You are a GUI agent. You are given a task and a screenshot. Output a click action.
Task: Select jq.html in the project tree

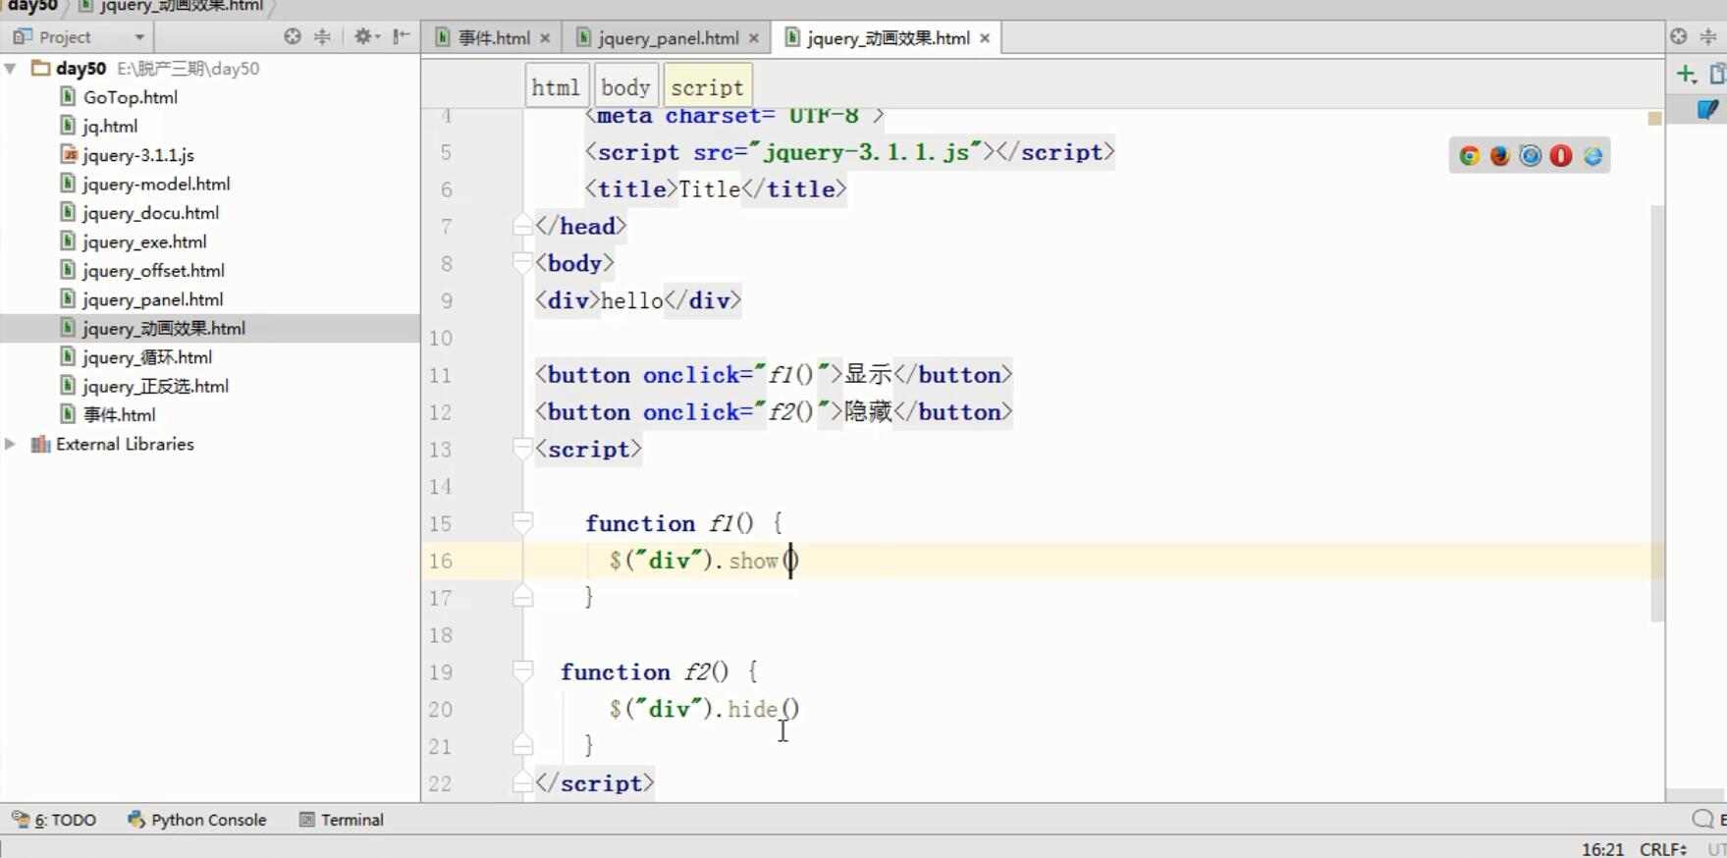click(109, 126)
